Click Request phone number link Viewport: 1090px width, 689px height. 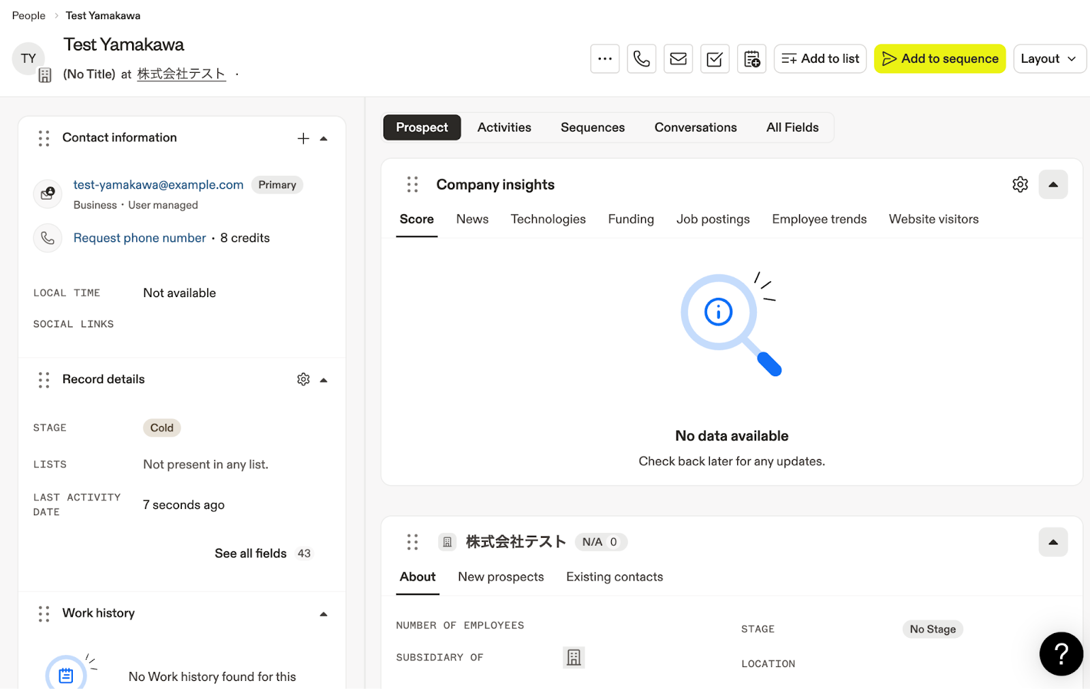140,238
